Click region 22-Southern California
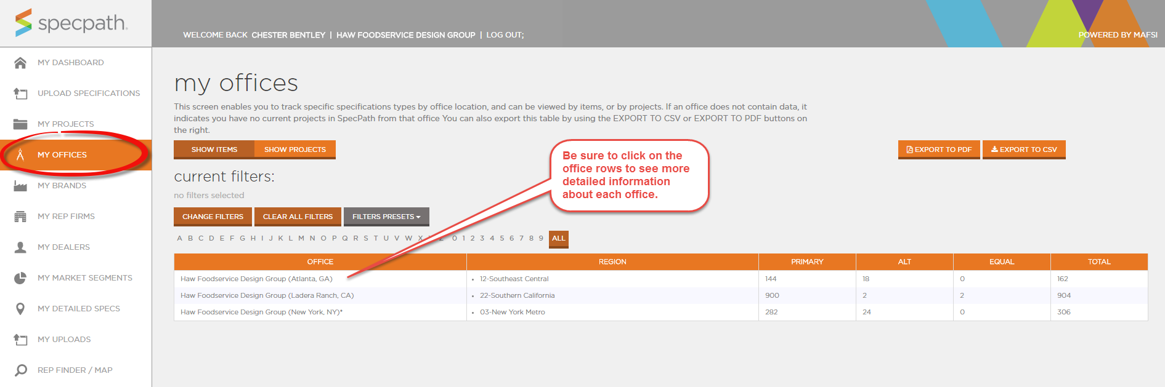 518,295
